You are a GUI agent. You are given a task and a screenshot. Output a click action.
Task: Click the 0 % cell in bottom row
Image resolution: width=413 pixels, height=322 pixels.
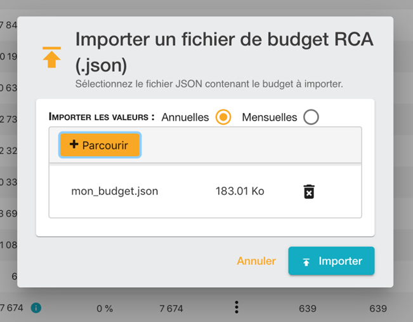point(105,309)
